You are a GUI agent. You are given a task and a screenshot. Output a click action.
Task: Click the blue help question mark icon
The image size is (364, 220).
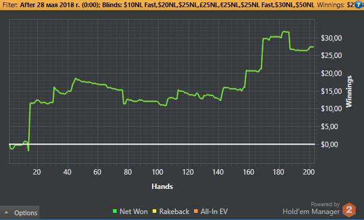coord(359,5)
